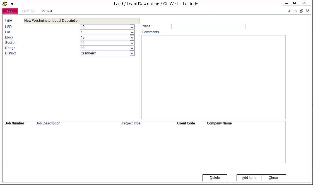The height and width of the screenshot is (185, 313).
Task: Expand the LSD dropdown list
Action: [132, 27]
